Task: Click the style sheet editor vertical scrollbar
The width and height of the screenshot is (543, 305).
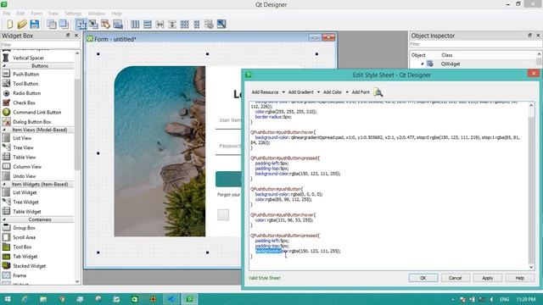Action: (x=531, y=186)
